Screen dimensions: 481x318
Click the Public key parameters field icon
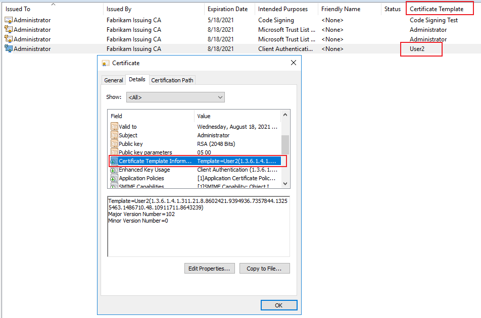click(115, 152)
